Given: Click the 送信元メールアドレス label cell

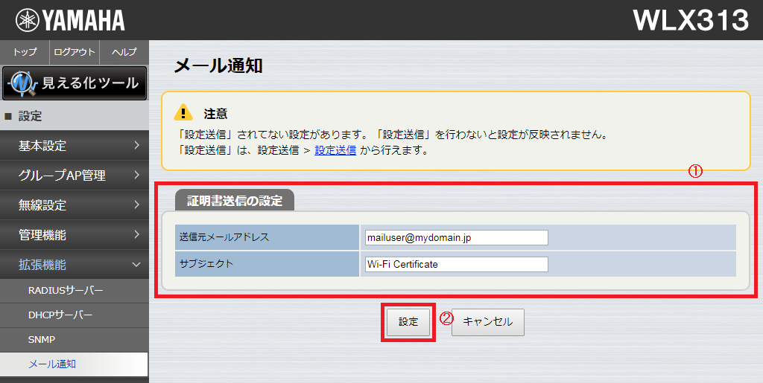Looking at the screenshot, I should (x=267, y=237).
